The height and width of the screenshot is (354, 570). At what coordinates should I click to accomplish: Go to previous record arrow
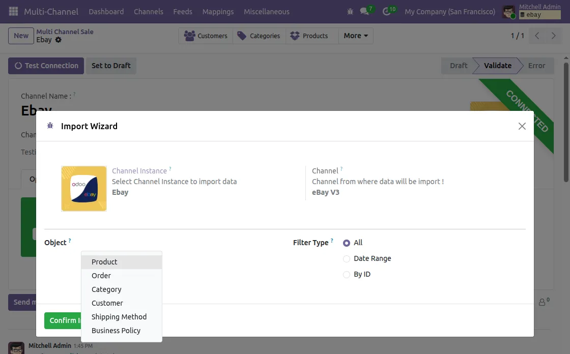point(537,36)
